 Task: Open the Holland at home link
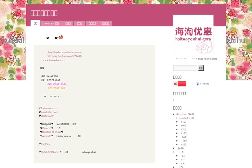coord(52,132)
